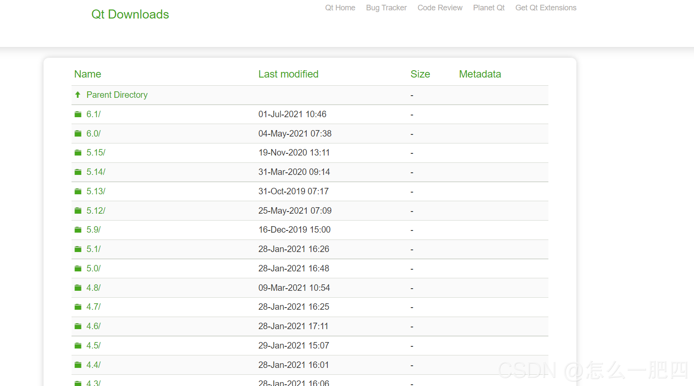Open the 5.12/ directory link
This screenshot has width=694, height=386.
click(x=96, y=211)
